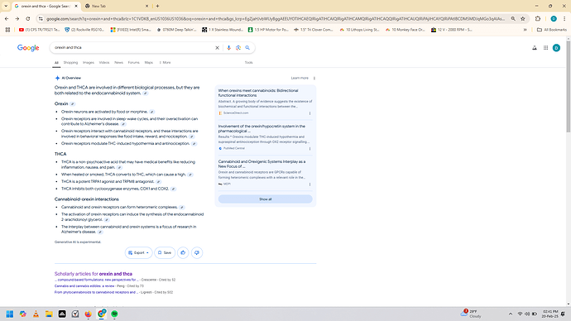The height and width of the screenshot is (321, 571).
Task: Launch VLC from the taskbar
Action: tap(36, 314)
